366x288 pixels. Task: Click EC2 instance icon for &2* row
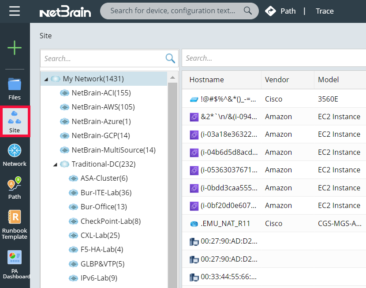(194, 117)
